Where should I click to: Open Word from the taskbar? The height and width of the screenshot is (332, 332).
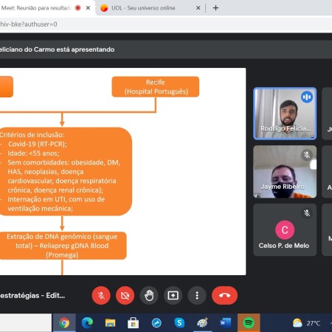pos(226,323)
